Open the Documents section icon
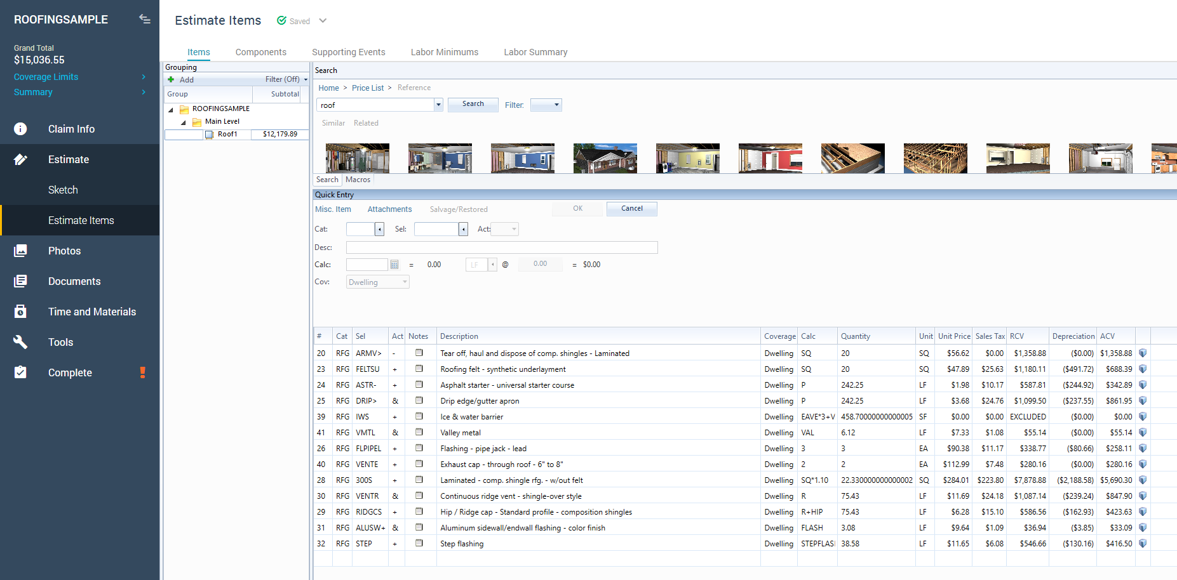1177x580 pixels. 20,281
